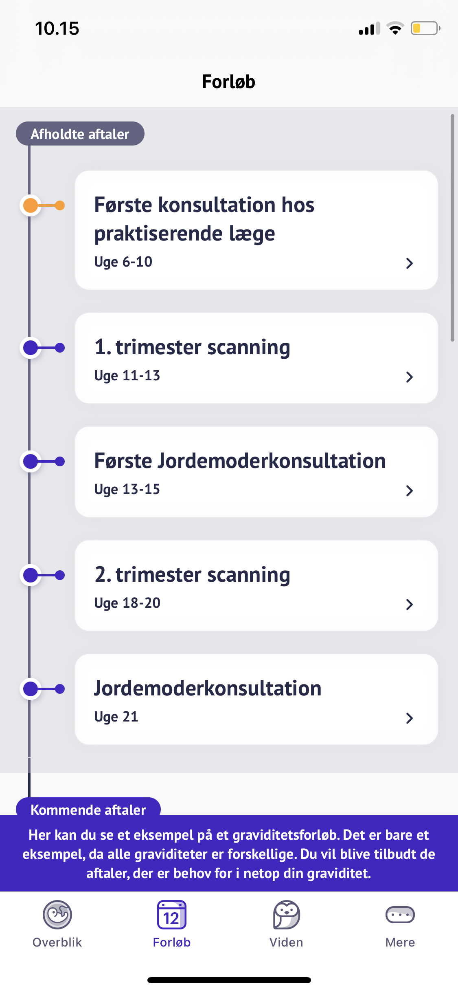Select the timeline marker for Uge 13-15
The image size is (458, 993).
(31, 461)
